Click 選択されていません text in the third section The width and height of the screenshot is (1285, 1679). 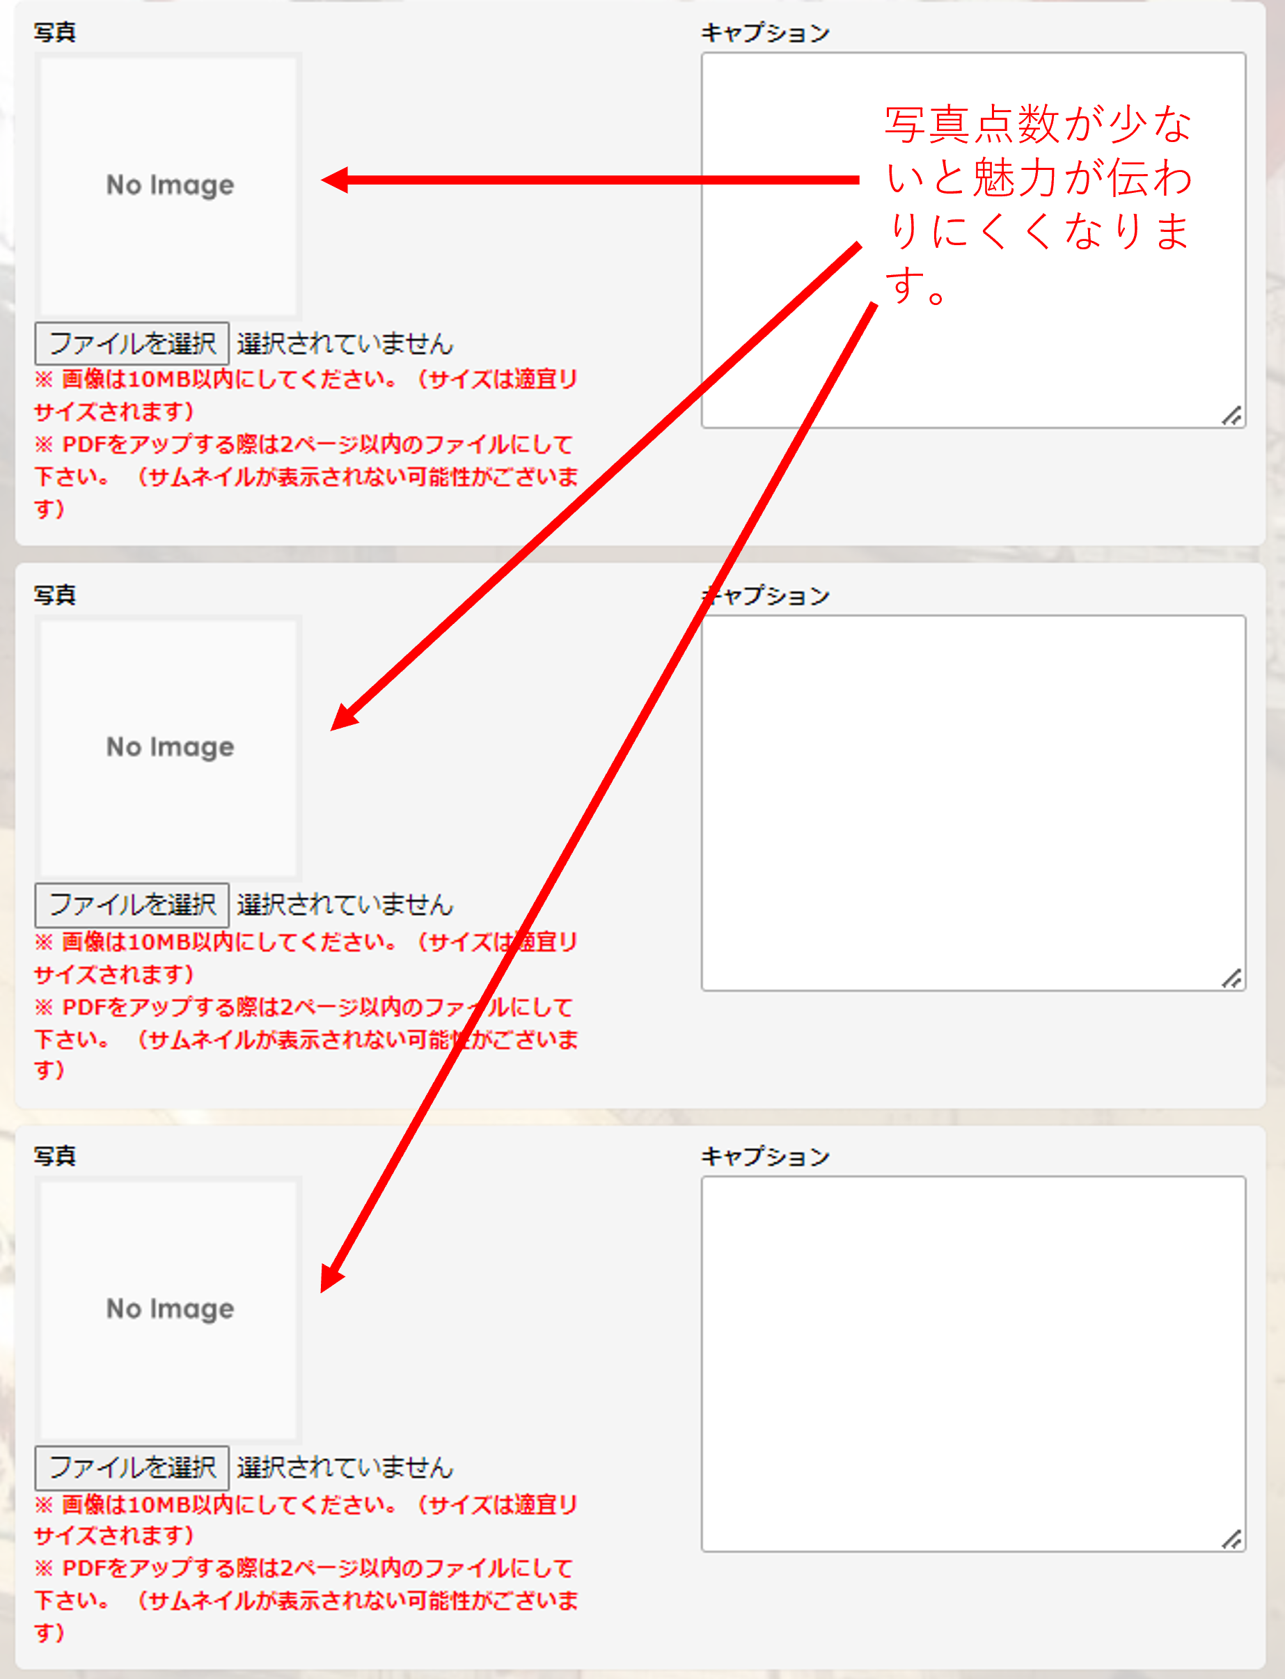[x=345, y=1467]
